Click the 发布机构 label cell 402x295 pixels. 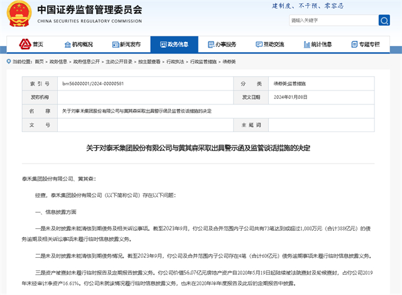pyautogui.click(x=40, y=97)
